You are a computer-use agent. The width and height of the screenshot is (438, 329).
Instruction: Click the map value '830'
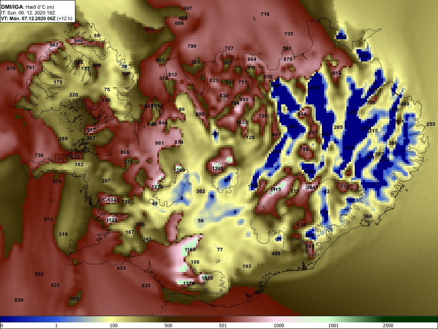(x=224, y=96)
